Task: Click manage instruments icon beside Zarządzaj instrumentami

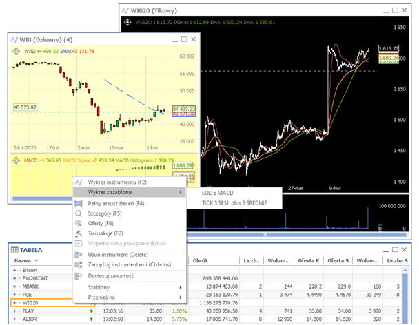Action: pyautogui.click(x=79, y=264)
